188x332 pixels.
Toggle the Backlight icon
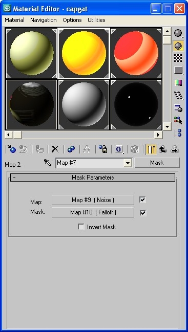tap(178, 46)
